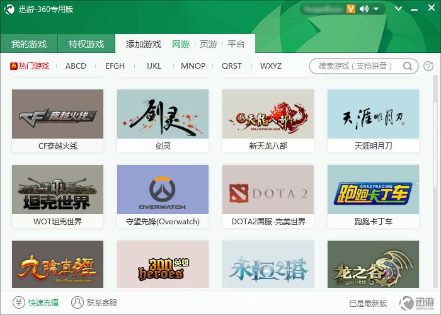Click the 迅游 logo at bottom right
Viewport: 441px width, 315px height.
pos(417,303)
